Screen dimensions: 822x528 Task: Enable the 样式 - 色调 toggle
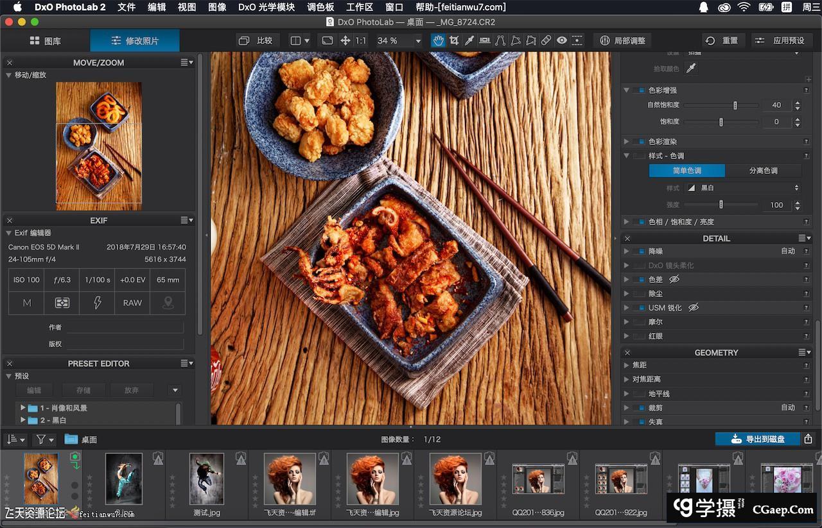point(639,156)
